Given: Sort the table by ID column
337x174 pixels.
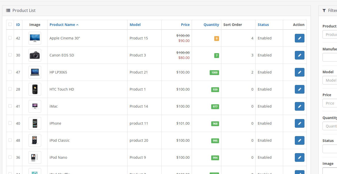Looking at the screenshot, I should click(18, 25).
